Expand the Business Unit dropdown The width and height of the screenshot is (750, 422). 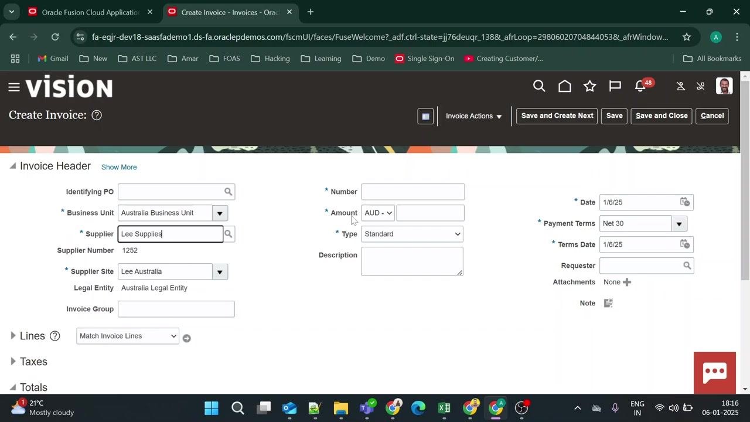click(x=220, y=213)
